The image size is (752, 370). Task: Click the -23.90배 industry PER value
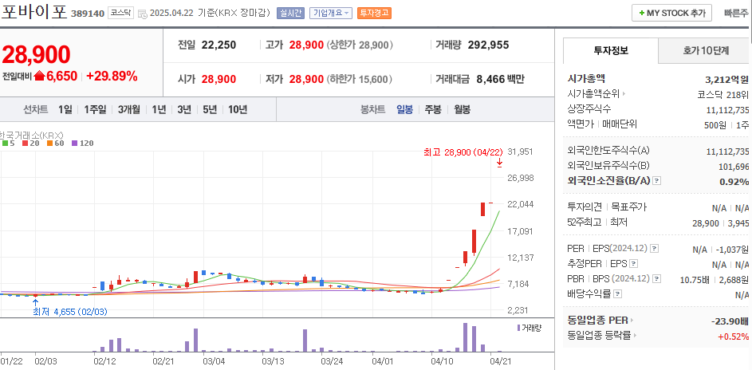(x=730, y=321)
